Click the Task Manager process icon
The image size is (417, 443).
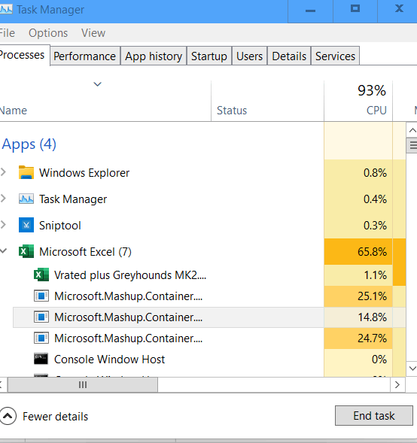click(26, 199)
